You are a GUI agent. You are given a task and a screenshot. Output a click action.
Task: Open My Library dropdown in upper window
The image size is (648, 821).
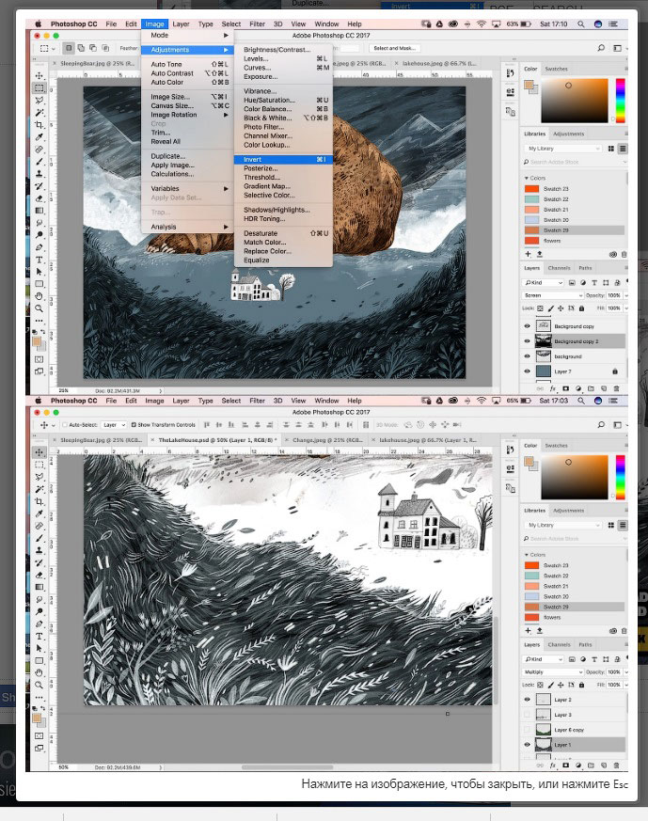click(562, 149)
